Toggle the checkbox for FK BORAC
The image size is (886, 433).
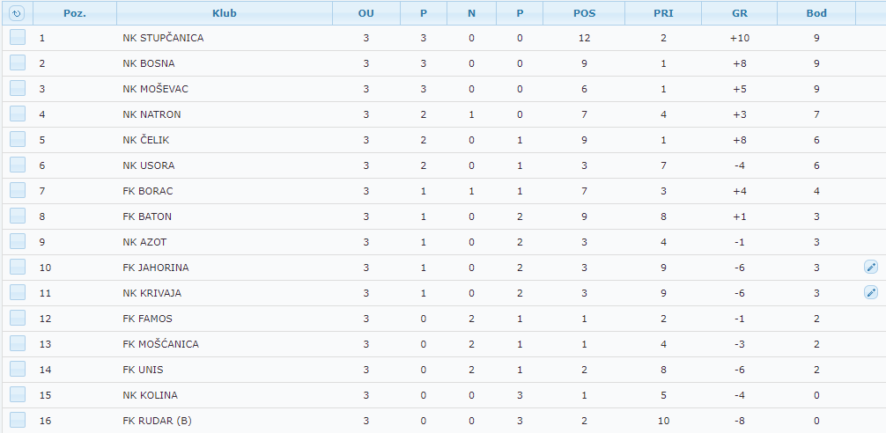18,191
